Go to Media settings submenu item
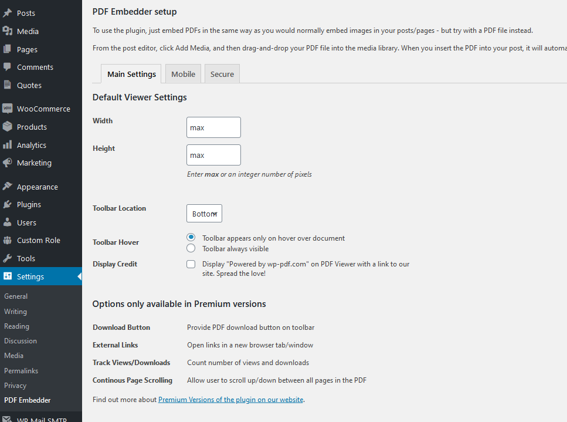567x422 pixels. click(13, 356)
